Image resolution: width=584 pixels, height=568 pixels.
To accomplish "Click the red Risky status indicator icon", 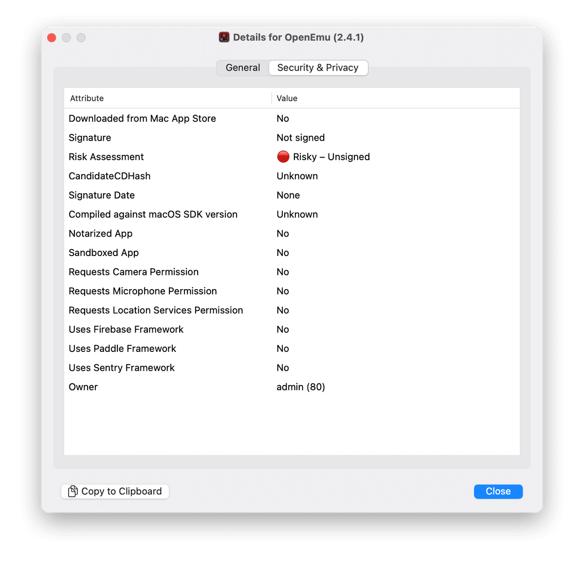I will pyautogui.click(x=283, y=157).
